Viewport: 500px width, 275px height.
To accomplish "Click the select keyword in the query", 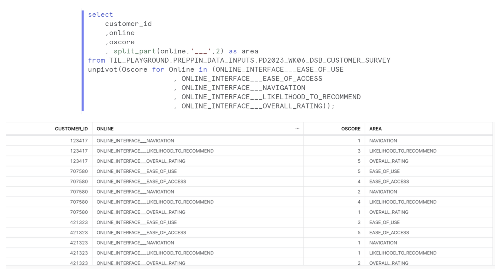I will [100, 14].
